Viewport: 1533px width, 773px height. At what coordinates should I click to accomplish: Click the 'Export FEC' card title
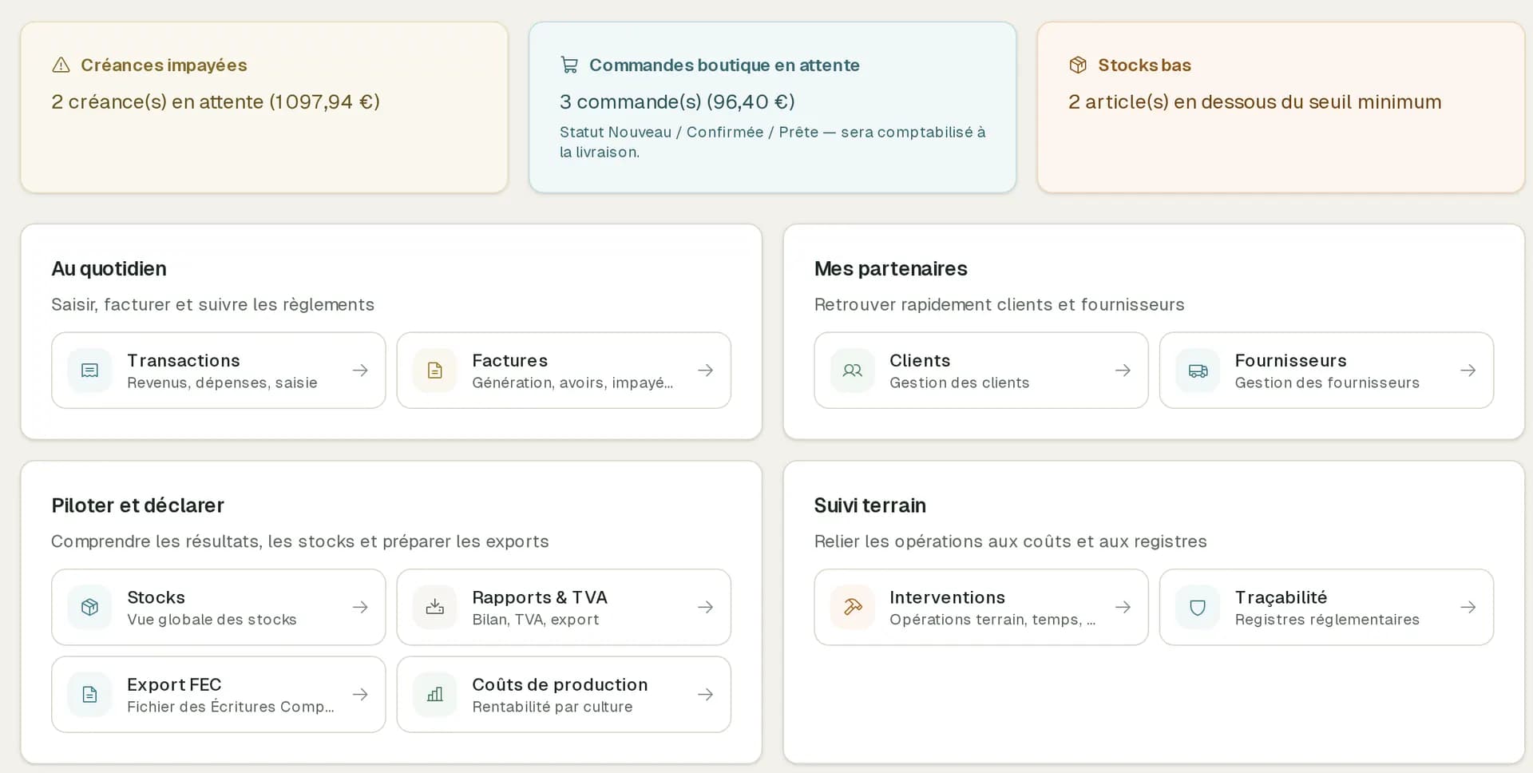point(174,685)
